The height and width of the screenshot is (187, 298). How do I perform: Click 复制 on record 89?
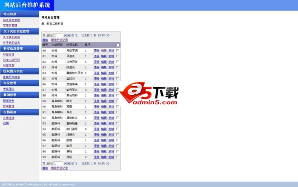point(111,101)
